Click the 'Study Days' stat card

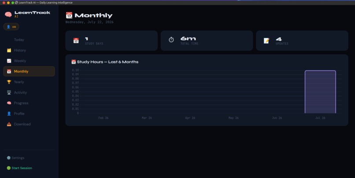(111, 41)
